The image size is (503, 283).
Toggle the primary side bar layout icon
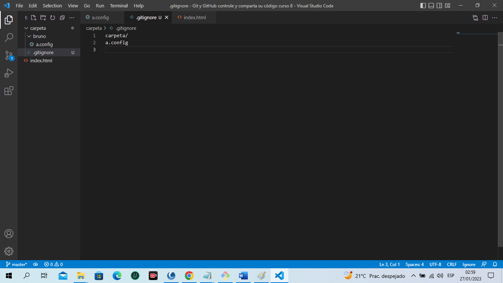tap(423, 6)
